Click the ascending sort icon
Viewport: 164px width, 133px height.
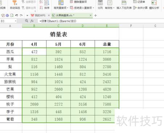(x=41, y=2)
